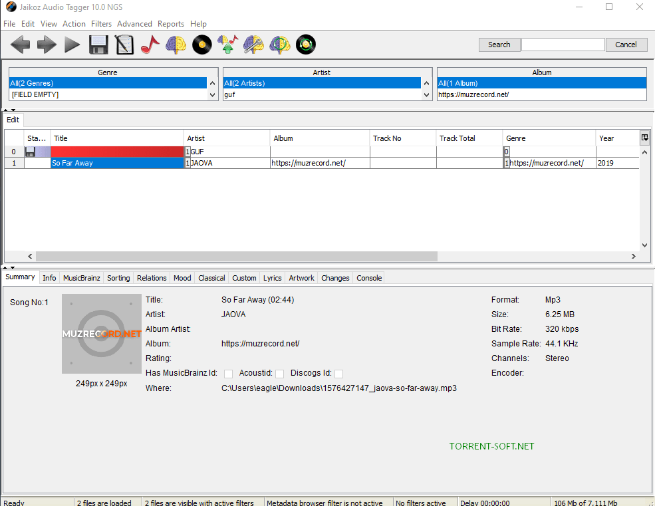655x506 pixels.
Task: Click the red music note icon
Action: pyautogui.click(x=150, y=45)
